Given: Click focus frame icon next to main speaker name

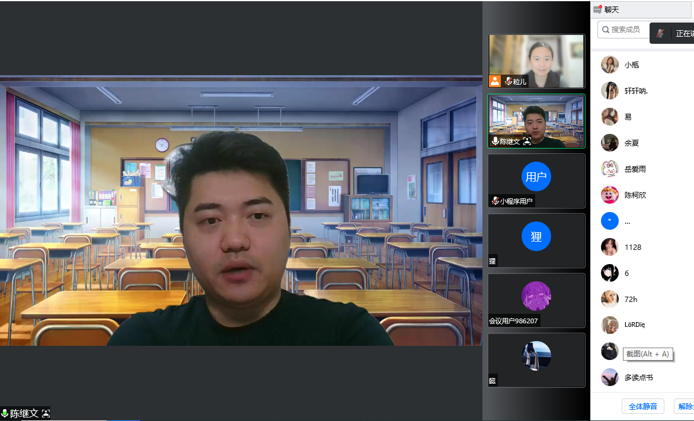Looking at the screenshot, I should click(x=46, y=413).
